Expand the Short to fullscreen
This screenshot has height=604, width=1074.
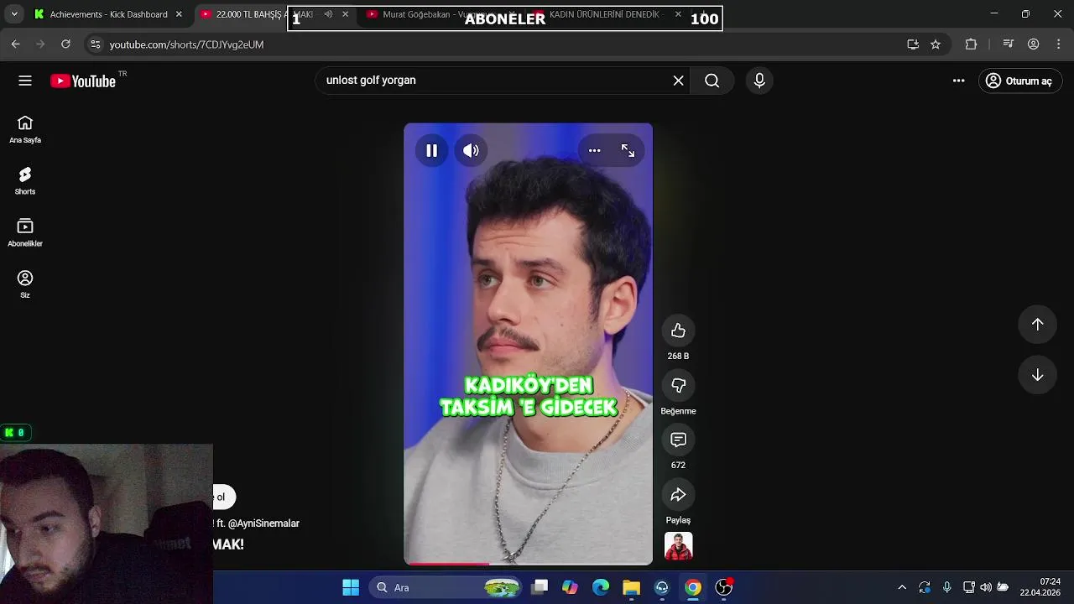(x=628, y=151)
